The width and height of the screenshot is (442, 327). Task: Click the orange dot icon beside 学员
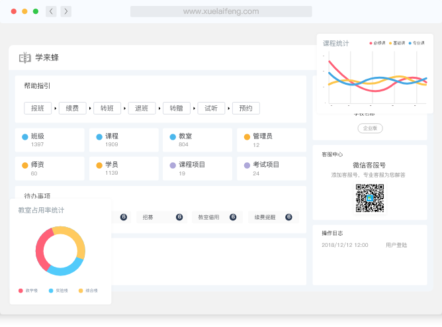pyautogui.click(x=99, y=165)
